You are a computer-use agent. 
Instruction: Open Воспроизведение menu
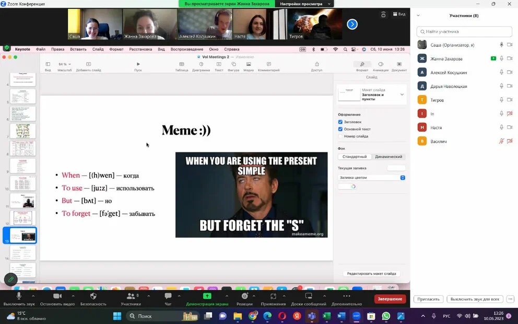coord(187,49)
